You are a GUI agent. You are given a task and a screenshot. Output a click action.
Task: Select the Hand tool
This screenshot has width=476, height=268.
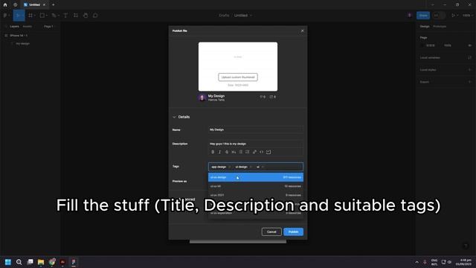click(x=86, y=15)
